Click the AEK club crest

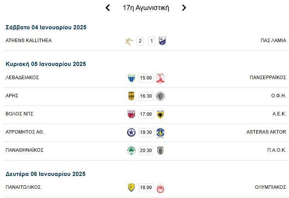pos(160,114)
